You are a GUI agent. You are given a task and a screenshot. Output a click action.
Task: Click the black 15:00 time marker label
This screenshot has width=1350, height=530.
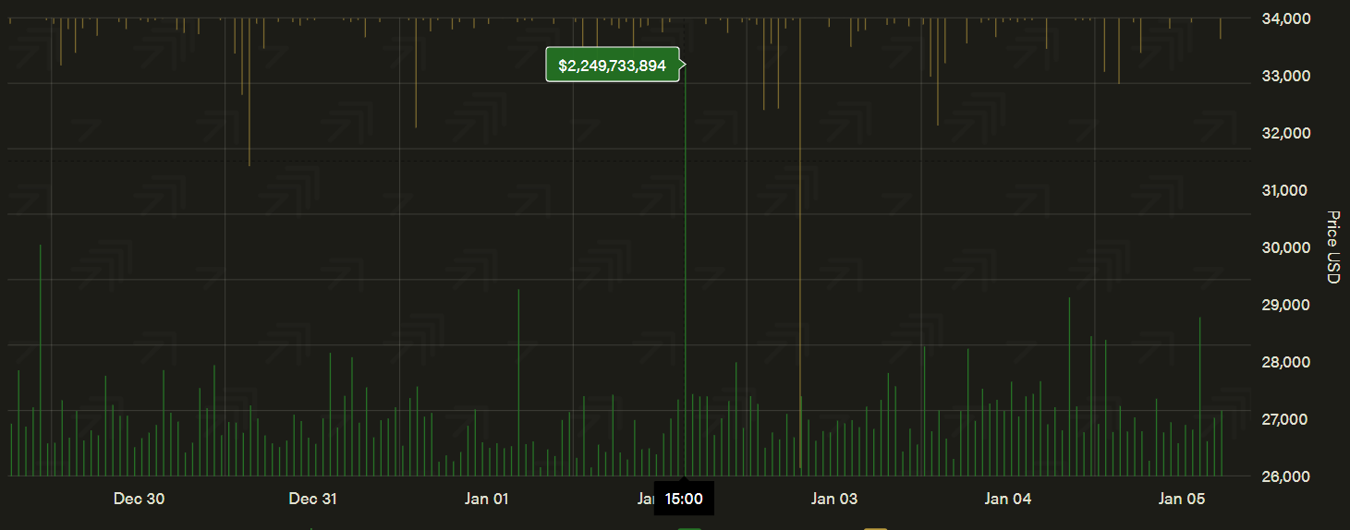tap(684, 500)
